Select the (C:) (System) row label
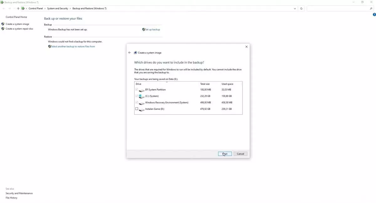Screen dimensions: 376x203 pyautogui.click(x=152, y=96)
